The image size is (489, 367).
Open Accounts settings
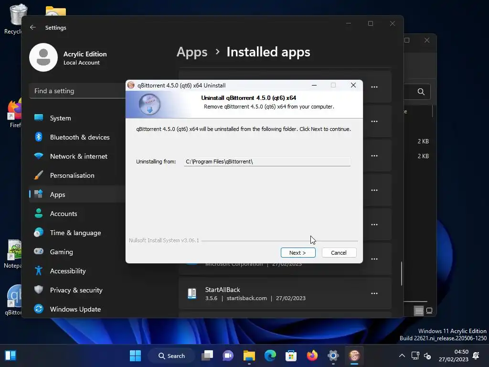click(77, 214)
